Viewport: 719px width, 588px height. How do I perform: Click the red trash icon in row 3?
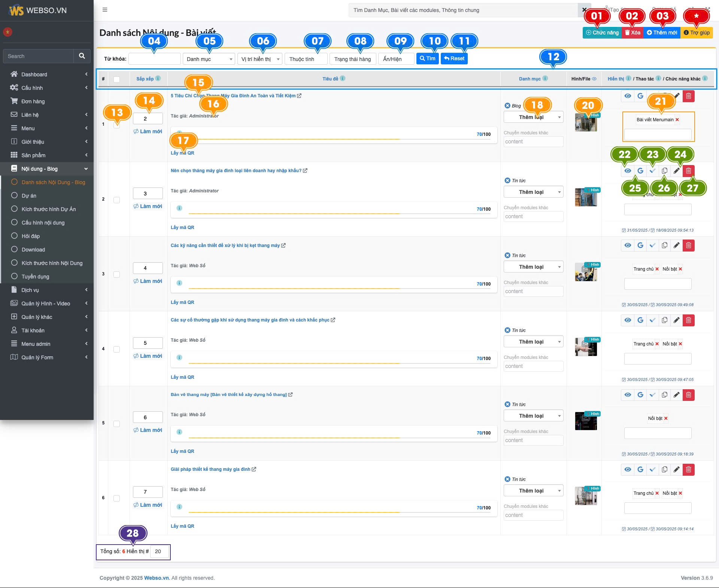pyautogui.click(x=688, y=246)
